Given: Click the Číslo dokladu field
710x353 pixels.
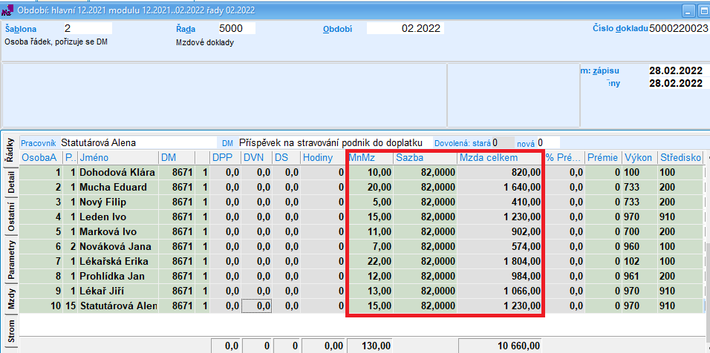Looking at the screenshot, I should (x=679, y=29).
